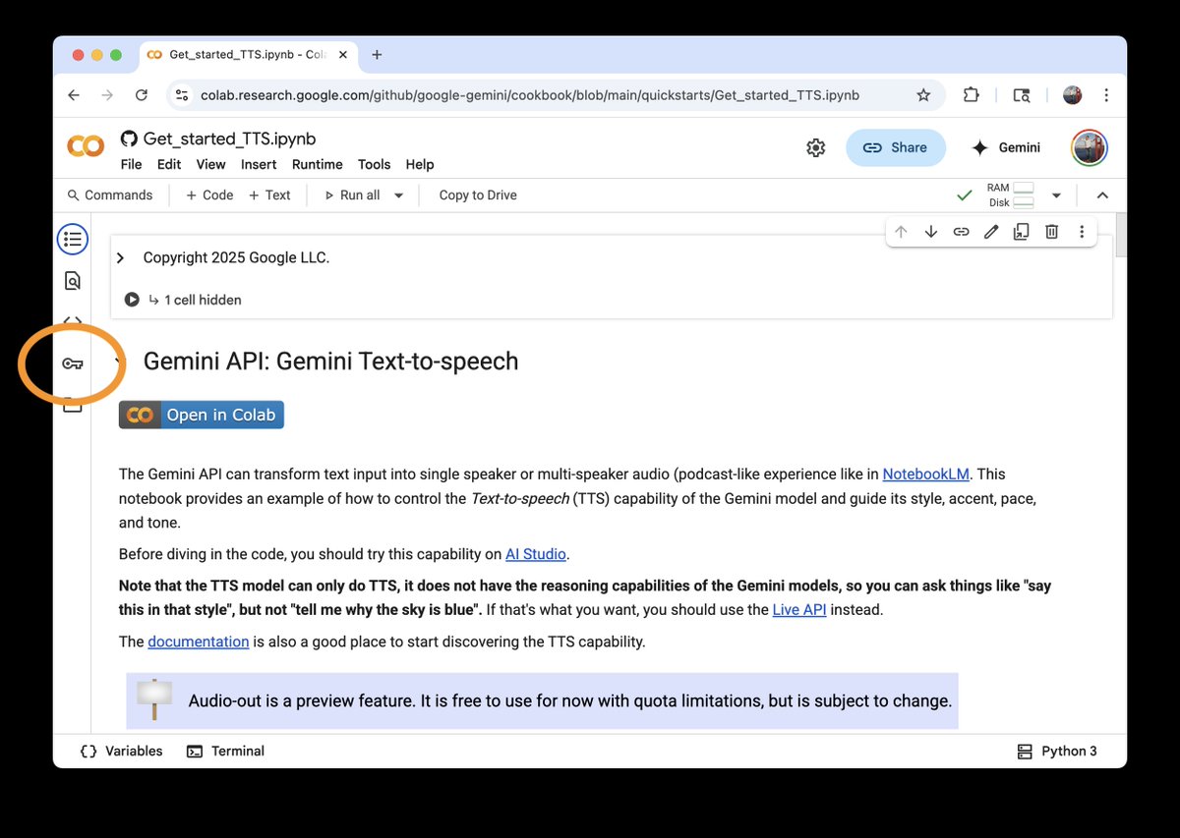Screen dimensions: 1180x838
Task: Run the hidden cell play button
Action: pyautogui.click(x=132, y=300)
